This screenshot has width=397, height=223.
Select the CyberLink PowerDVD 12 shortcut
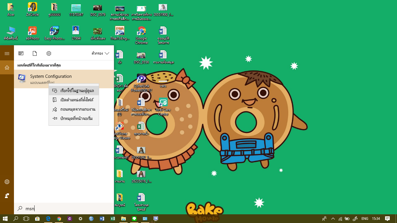click(142, 83)
